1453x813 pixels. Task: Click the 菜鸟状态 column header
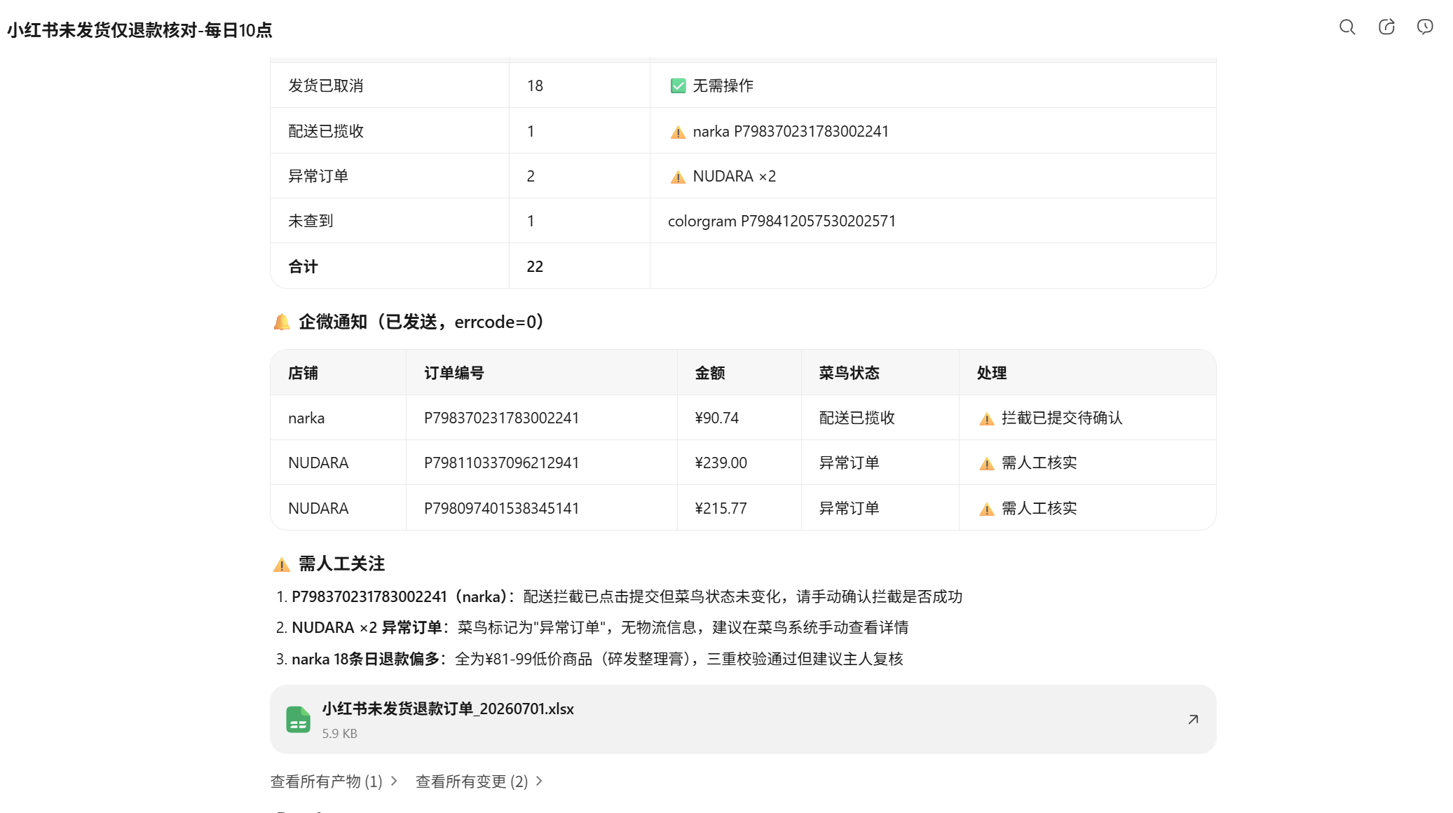(849, 373)
